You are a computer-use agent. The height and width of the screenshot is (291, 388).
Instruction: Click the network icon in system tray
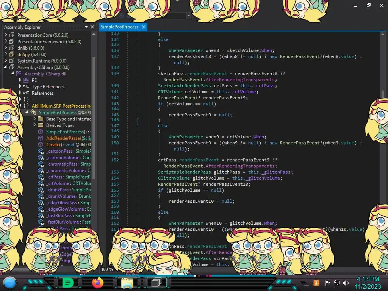coord(337,283)
